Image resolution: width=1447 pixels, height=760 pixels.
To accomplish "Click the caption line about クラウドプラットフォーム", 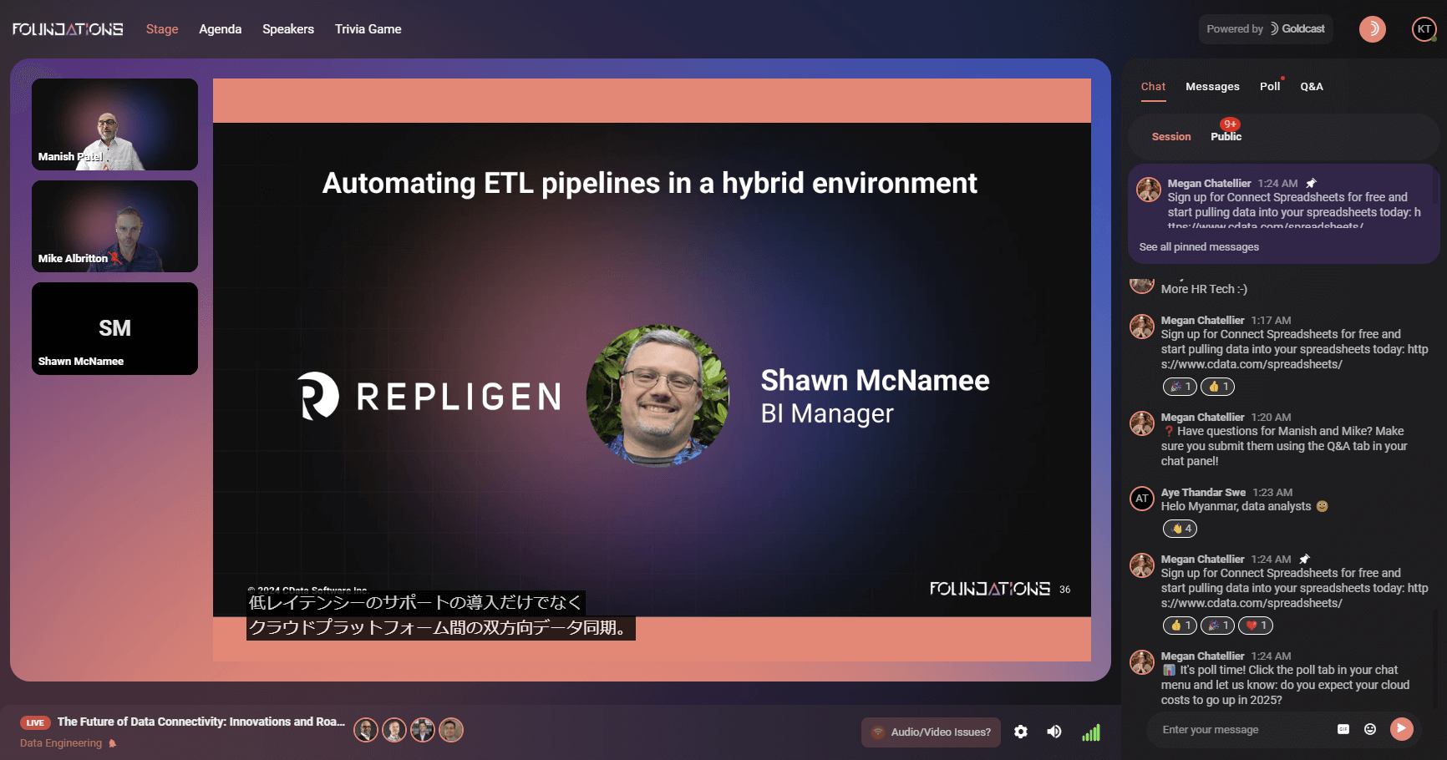I will tap(441, 628).
